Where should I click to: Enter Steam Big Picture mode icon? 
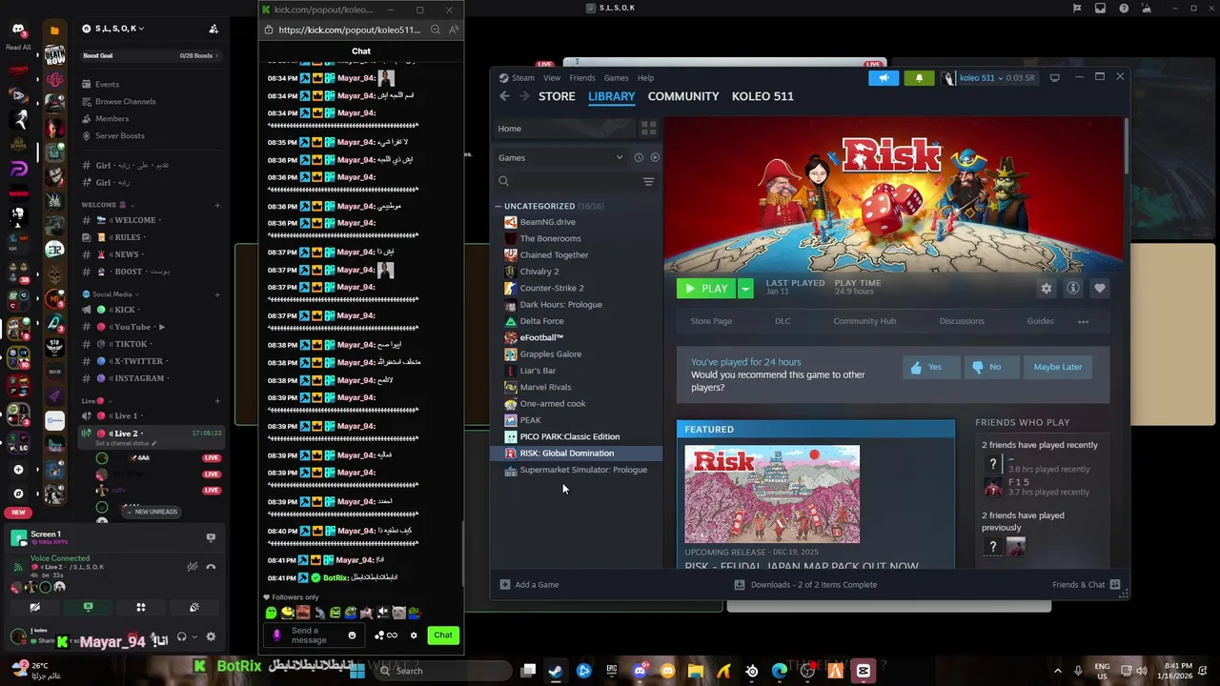pos(1054,78)
